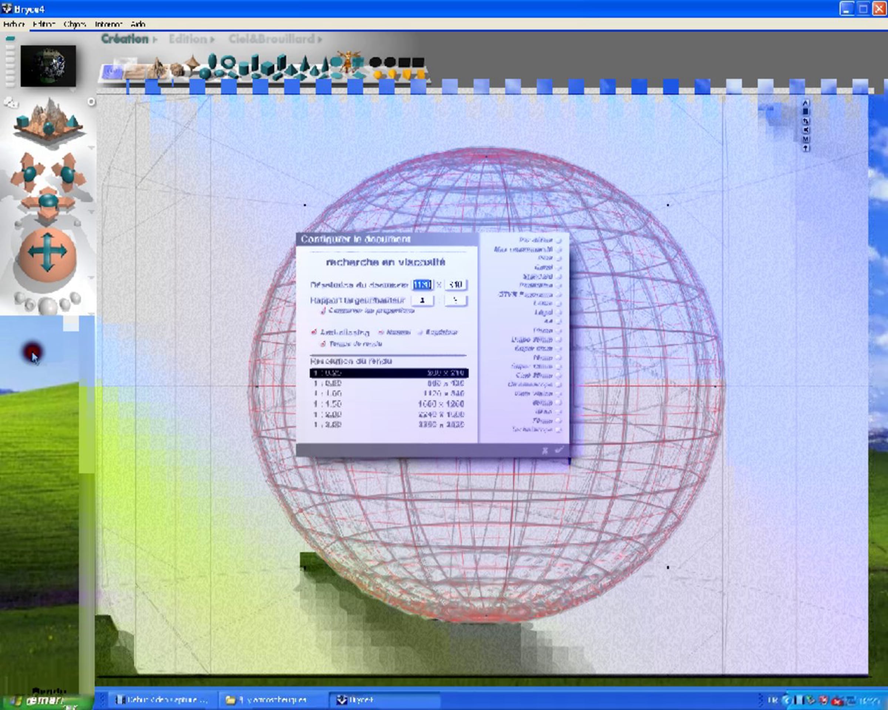Toggle Conserver les proportions checkbox
This screenshot has width=888, height=710.
323,311
